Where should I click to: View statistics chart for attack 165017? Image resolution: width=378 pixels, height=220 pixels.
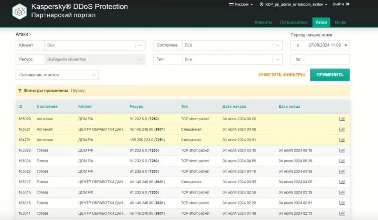pyautogui.click(x=342, y=182)
